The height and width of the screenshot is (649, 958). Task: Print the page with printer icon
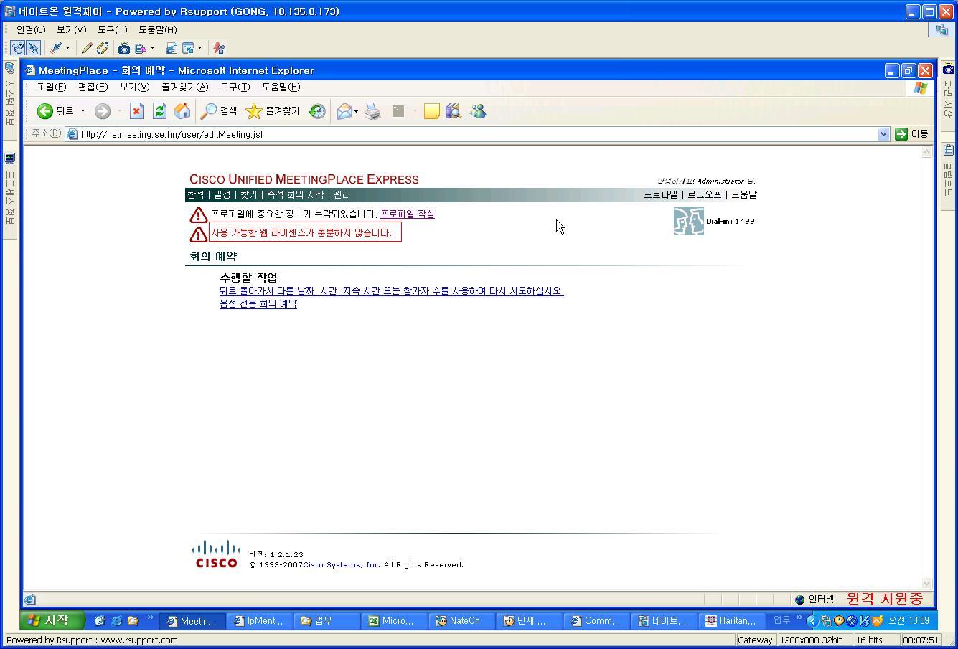click(x=372, y=110)
